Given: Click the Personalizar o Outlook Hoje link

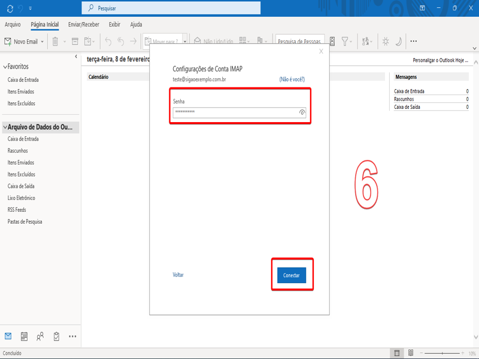Looking at the screenshot, I should pos(440,60).
